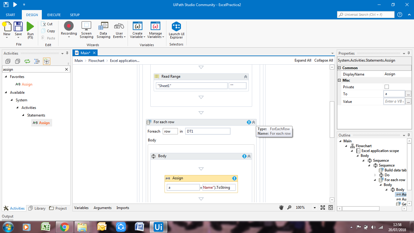Open the Imports tab below designer
This screenshot has height=233, width=414.
click(123, 208)
